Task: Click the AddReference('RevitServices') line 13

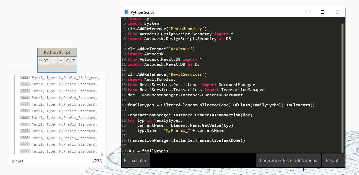Action: pyautogui.click(x=167, y=74)
